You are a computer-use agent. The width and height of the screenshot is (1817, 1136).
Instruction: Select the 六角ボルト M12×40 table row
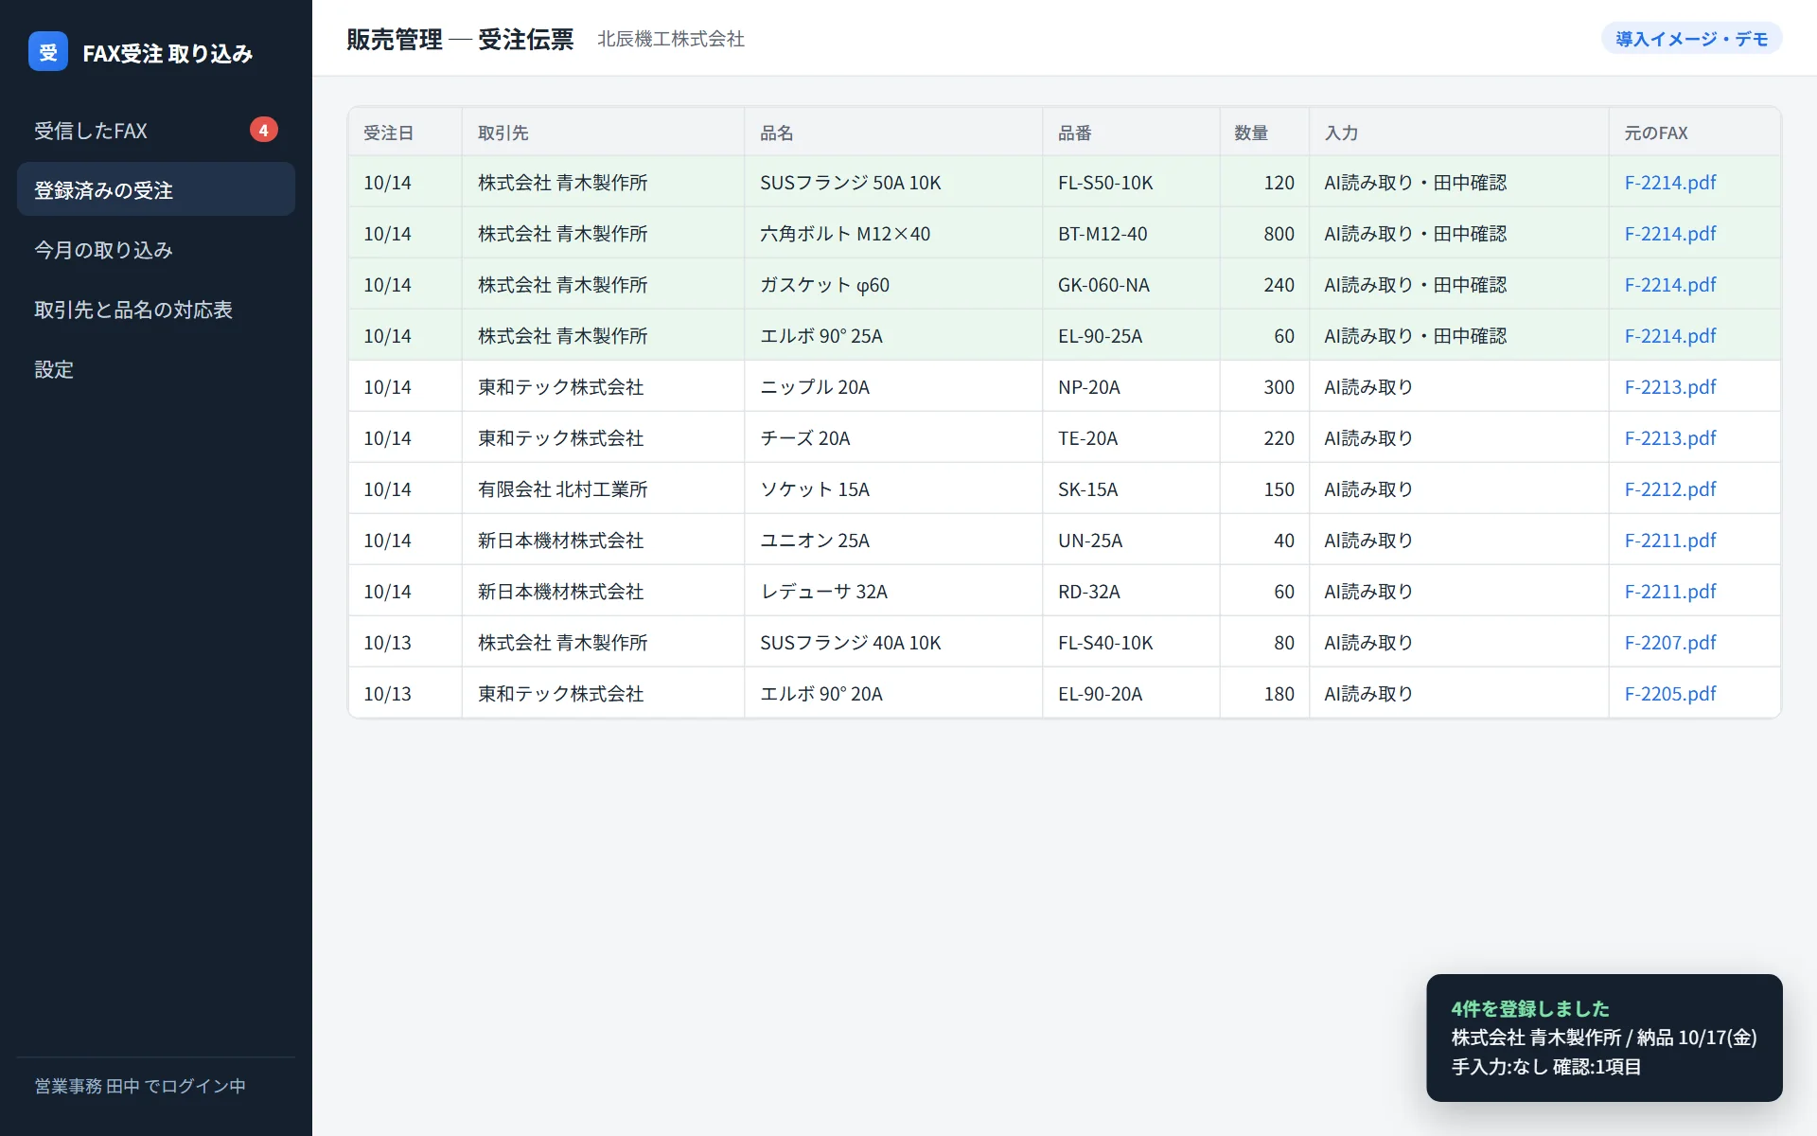coord(1065,234)
